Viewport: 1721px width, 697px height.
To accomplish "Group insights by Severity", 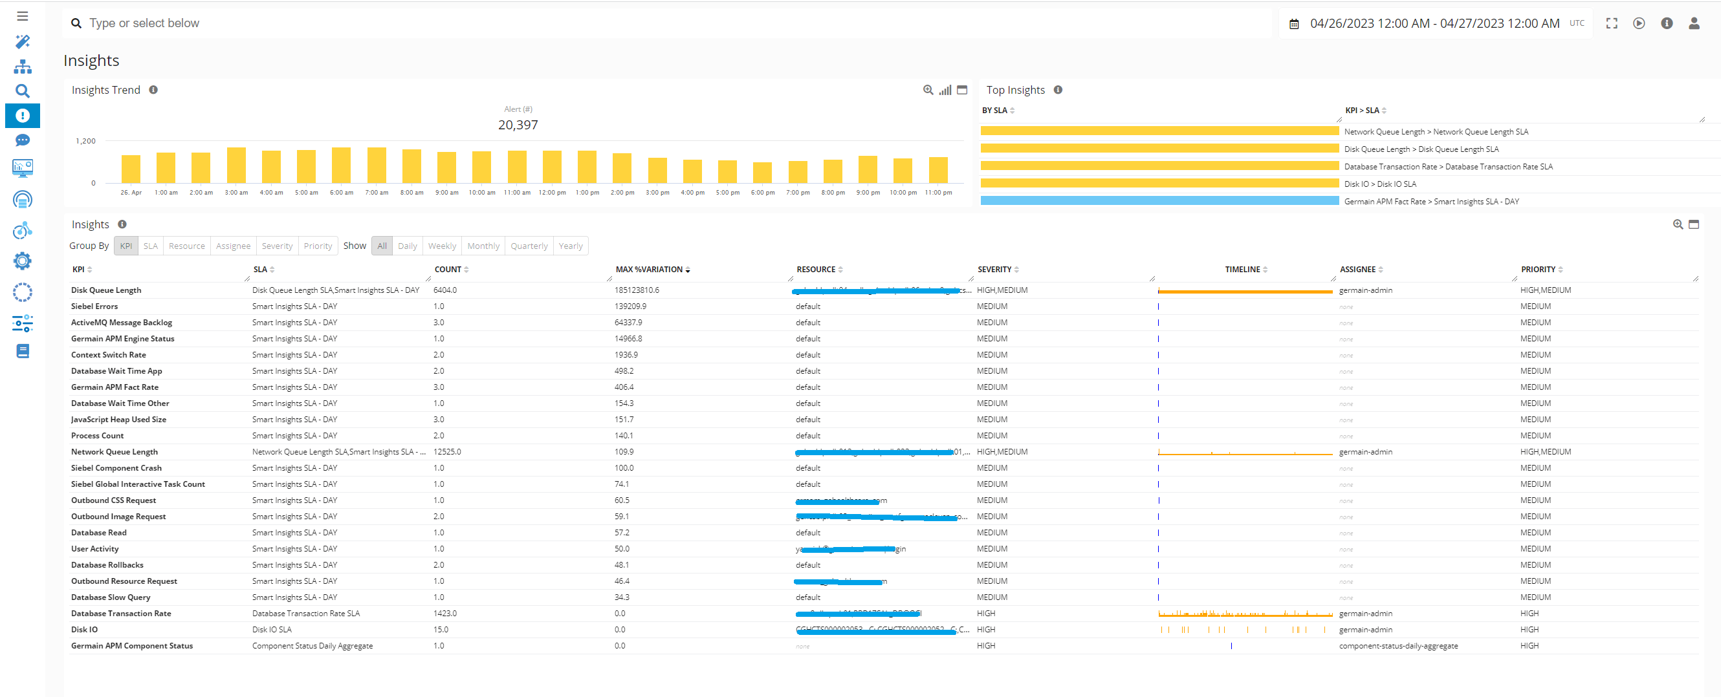I will click(x=277, y=246).
